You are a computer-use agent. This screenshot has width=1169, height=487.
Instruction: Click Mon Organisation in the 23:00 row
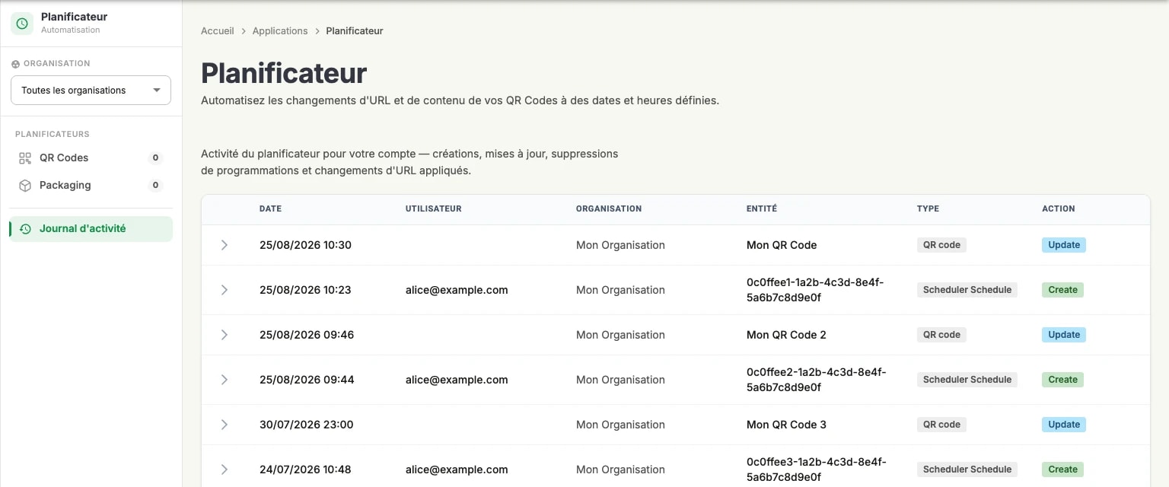620,425
